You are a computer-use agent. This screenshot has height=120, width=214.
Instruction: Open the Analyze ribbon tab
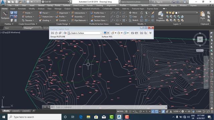coord(41,9)
